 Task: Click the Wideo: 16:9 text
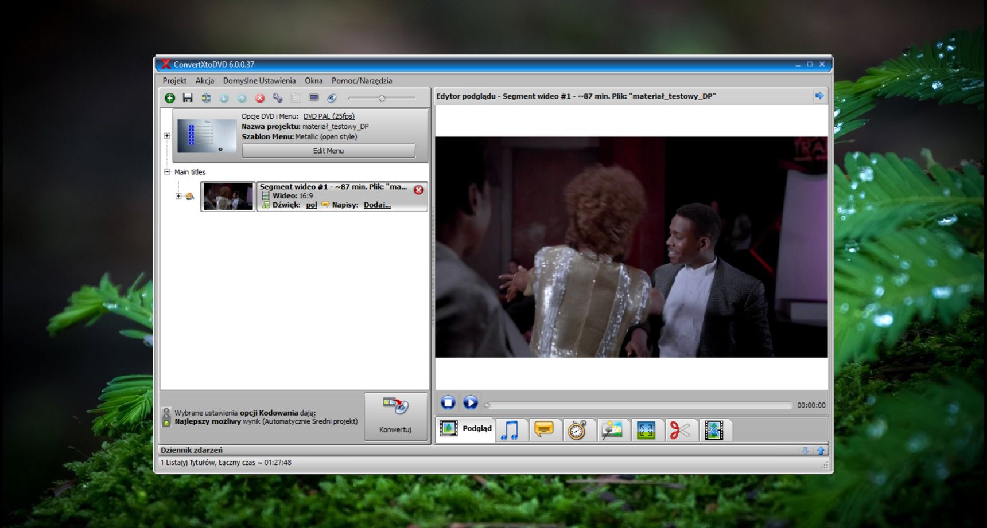point(293,196)
